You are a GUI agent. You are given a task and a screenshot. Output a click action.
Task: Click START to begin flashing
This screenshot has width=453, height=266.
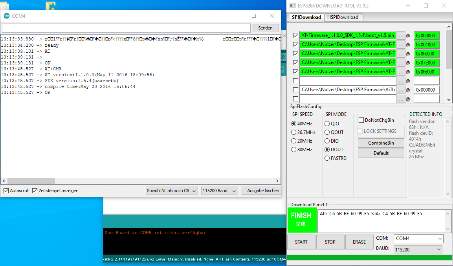pos(301,242)
